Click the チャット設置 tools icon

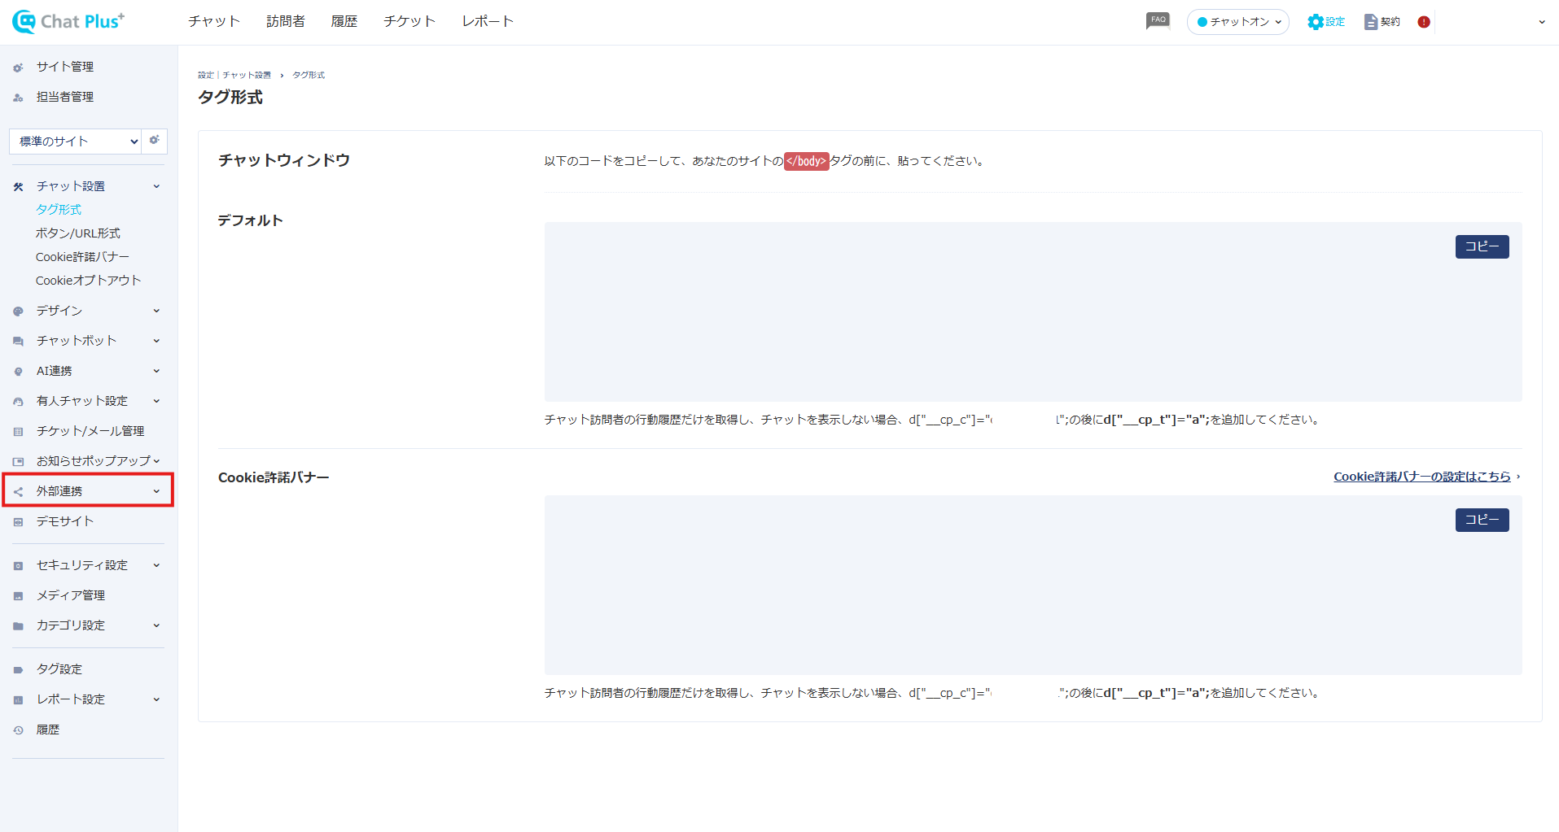click(18, 187)
